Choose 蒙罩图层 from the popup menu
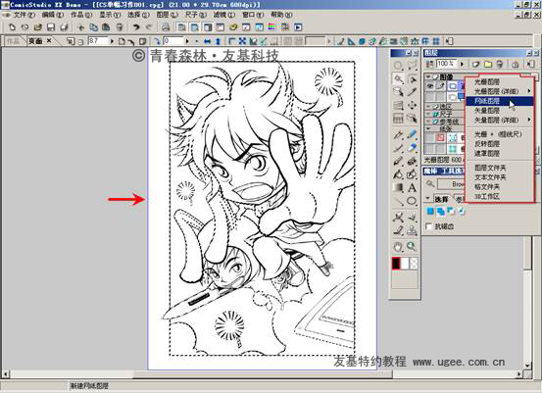542x393 pixels. coord(499,153)
